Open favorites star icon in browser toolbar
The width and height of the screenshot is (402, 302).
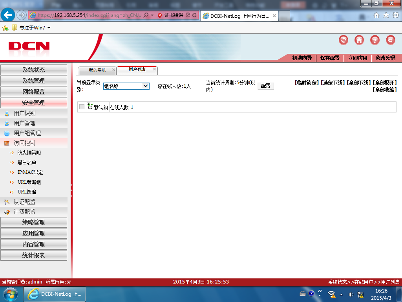[386, 15]
